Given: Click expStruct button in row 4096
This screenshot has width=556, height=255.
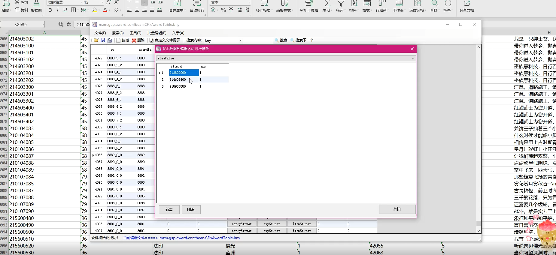Looking at the screenshot, I should [272, 224].
